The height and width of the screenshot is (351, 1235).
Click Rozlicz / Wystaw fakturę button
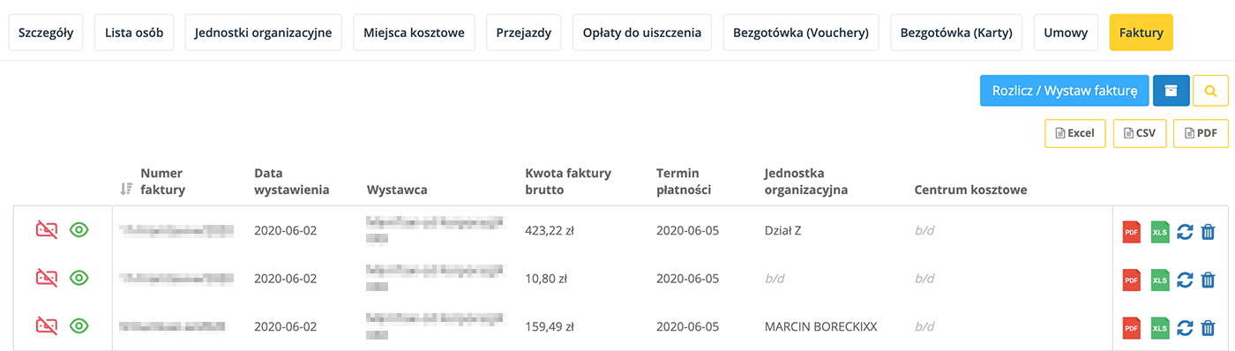(x=1064, y=91)
